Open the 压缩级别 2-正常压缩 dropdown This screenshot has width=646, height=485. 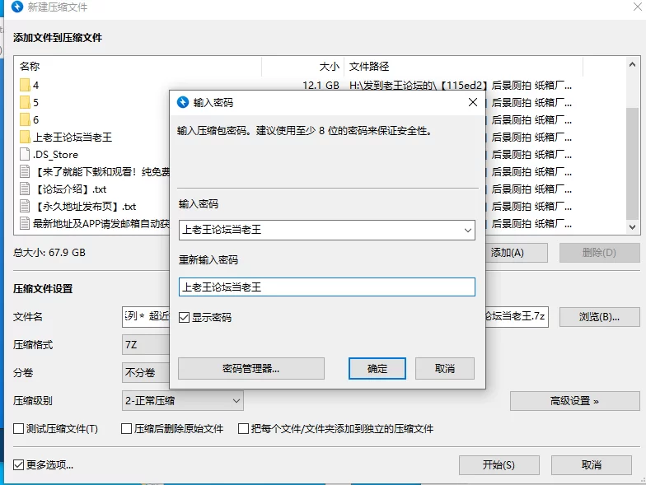pyautogui.click(x=183, y=400)
